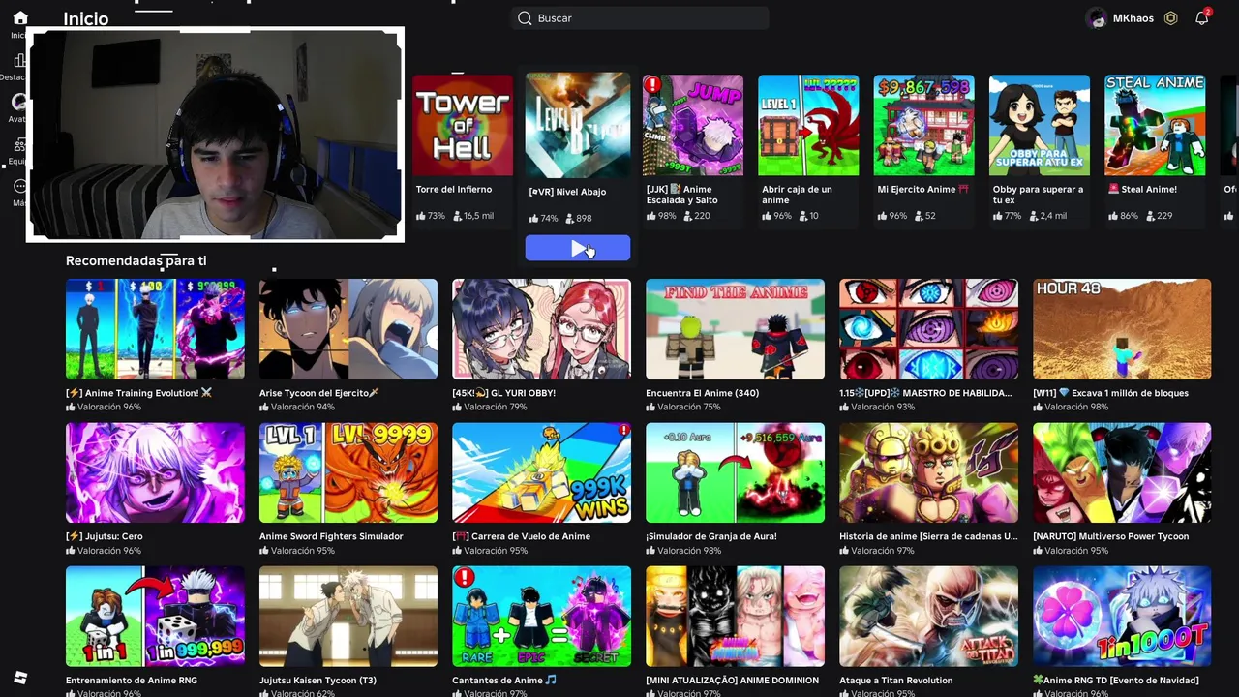Click Valoración 79% under GL YURI OBBY

tap(490, 408)
